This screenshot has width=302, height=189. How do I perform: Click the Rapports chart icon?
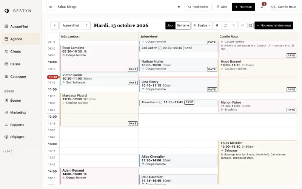pos(6,125)
